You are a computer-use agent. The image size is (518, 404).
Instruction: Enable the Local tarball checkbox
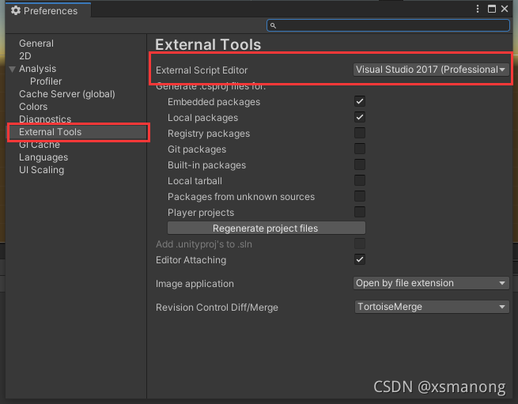coord(359,180)
